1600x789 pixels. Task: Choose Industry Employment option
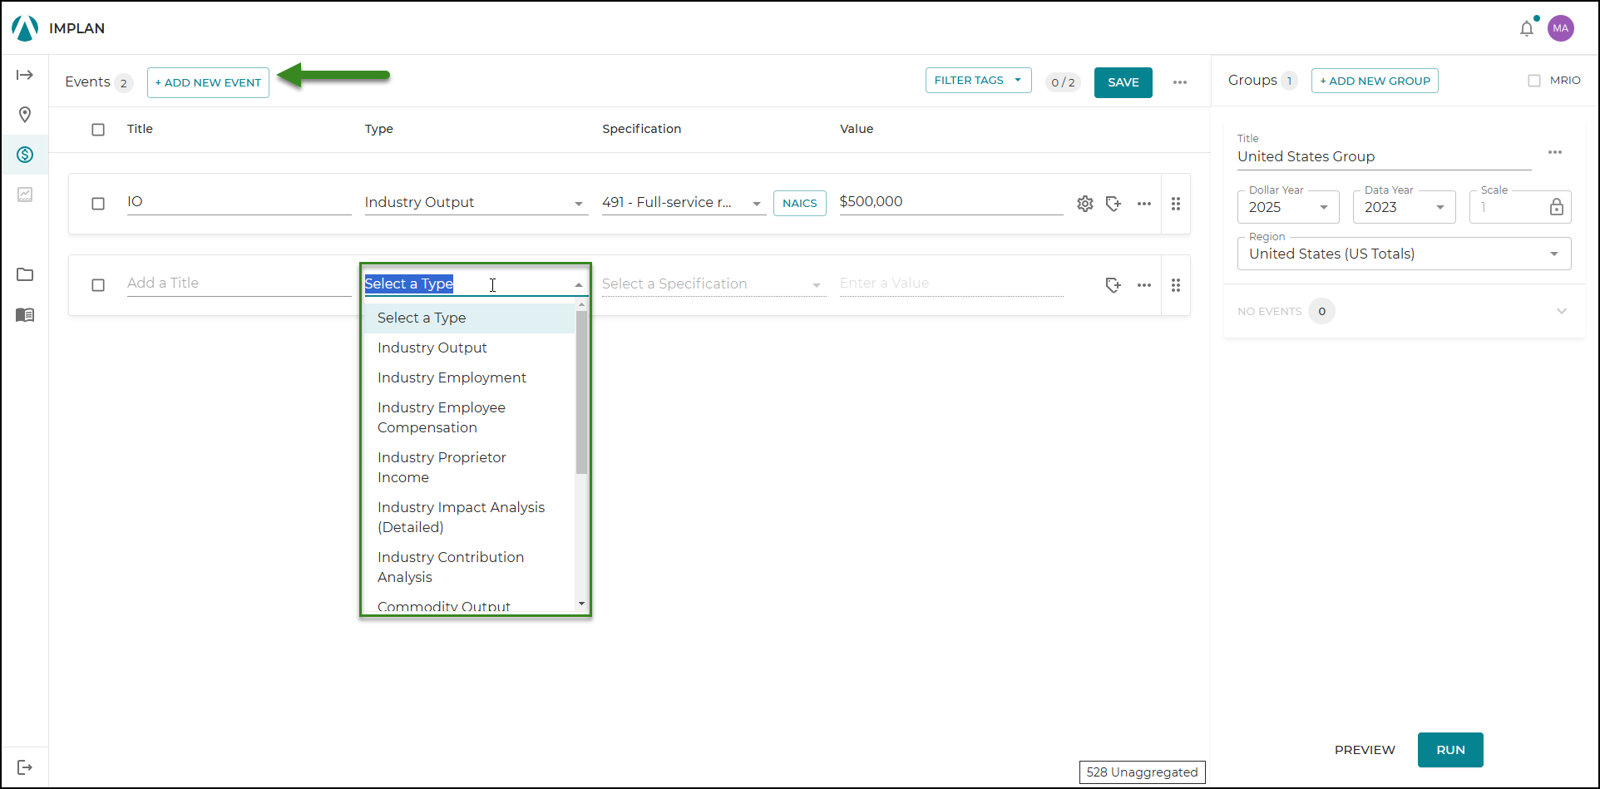[x=469, y=378]
